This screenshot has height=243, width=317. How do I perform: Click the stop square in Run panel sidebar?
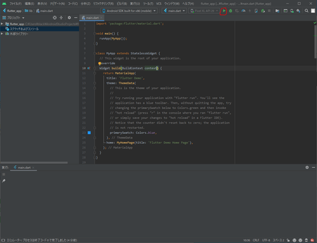pos(3,174)
